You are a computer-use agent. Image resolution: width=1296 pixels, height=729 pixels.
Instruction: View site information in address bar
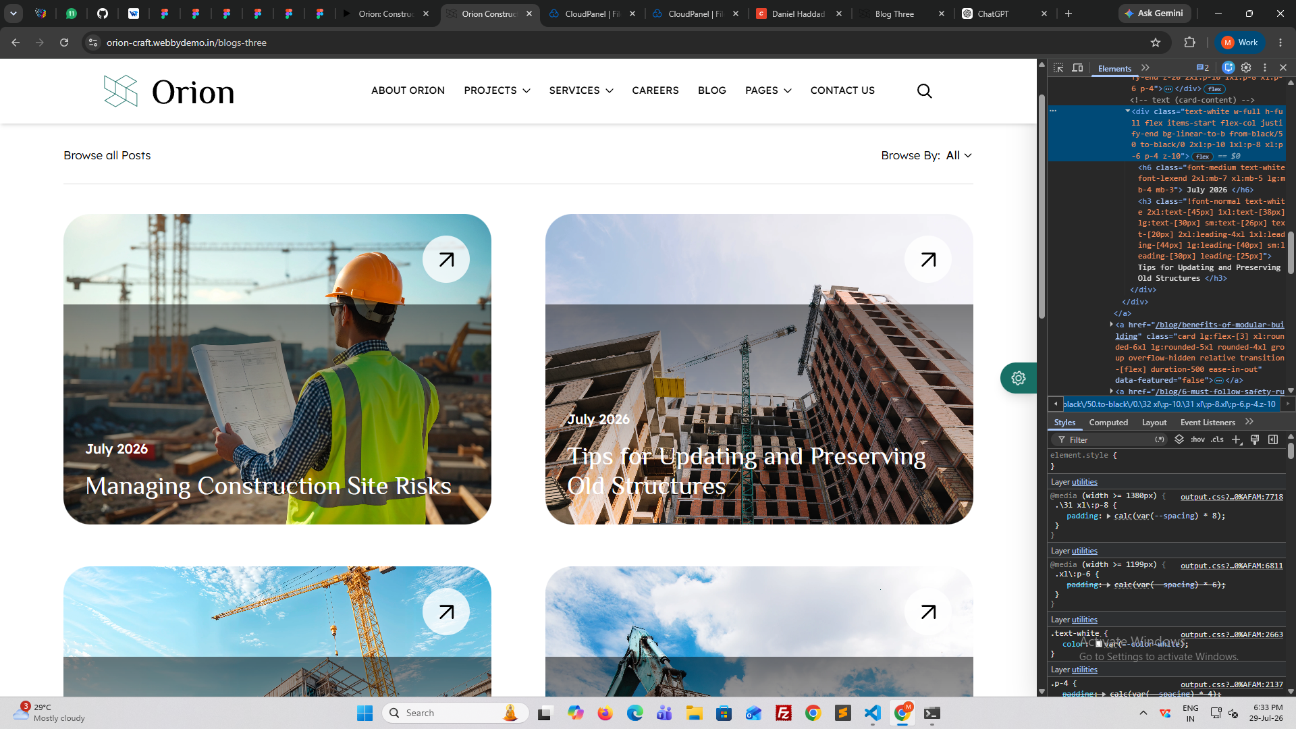[93, 43]
